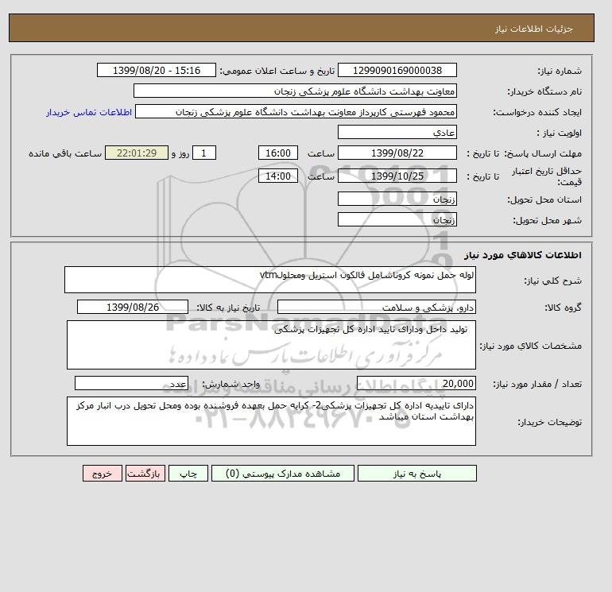Click the توضیحات خریدار label
Screen dimensions: 612x592
point(549,422)
